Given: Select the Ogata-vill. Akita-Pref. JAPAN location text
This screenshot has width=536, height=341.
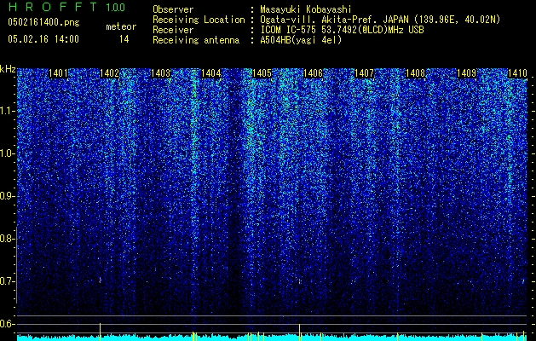Looking at the screenshot, I should coord(380,20).
